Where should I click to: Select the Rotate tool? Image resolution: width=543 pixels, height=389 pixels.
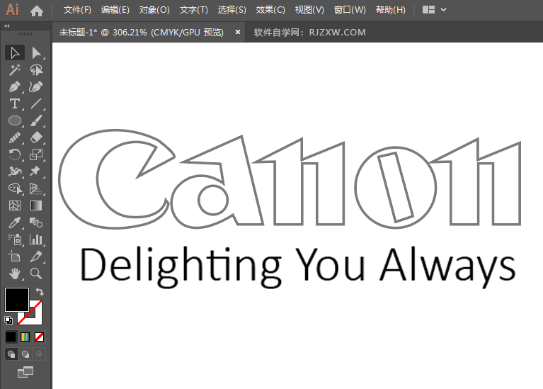[15, 154]
